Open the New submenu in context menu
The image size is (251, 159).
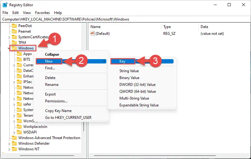tap(71, 61)
